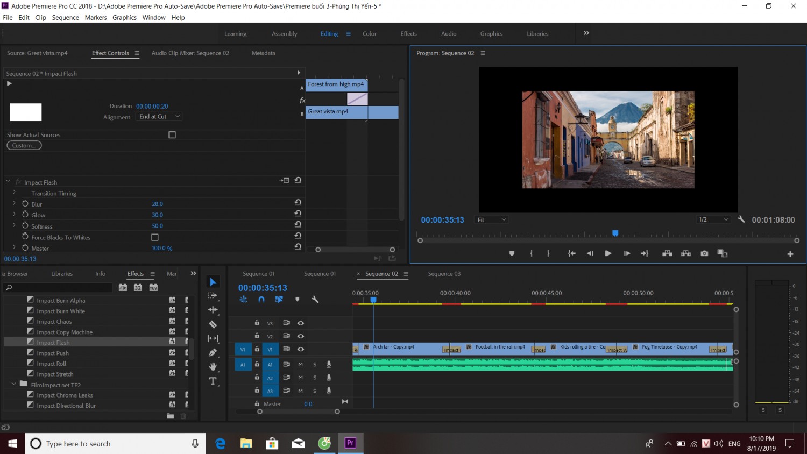This screenshot has width=807, height=454.
Task: Activate the Pen tool
Action: click(x=213, y=352)
